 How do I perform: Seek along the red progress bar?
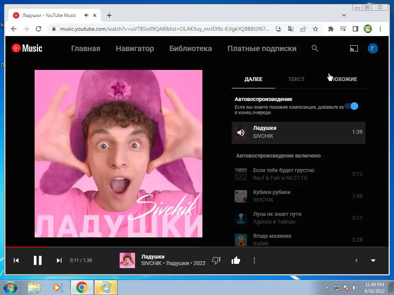pos(197,247)
